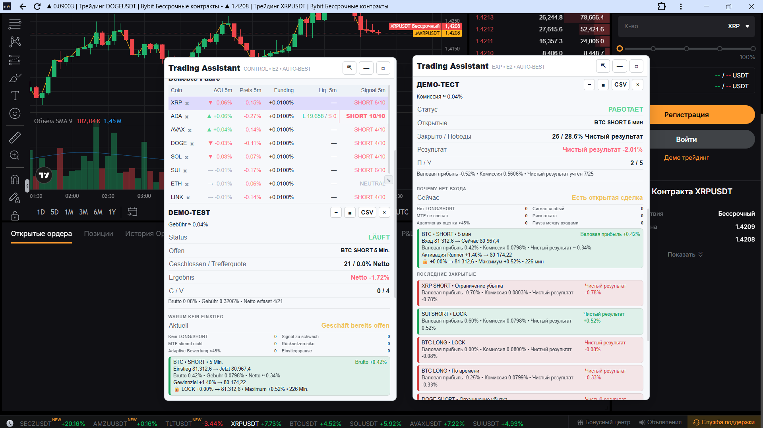Open the browser extensions puzzle icon
Image resolution: width=763 pixels, height=429 pixels.
[x=662, y=6]
